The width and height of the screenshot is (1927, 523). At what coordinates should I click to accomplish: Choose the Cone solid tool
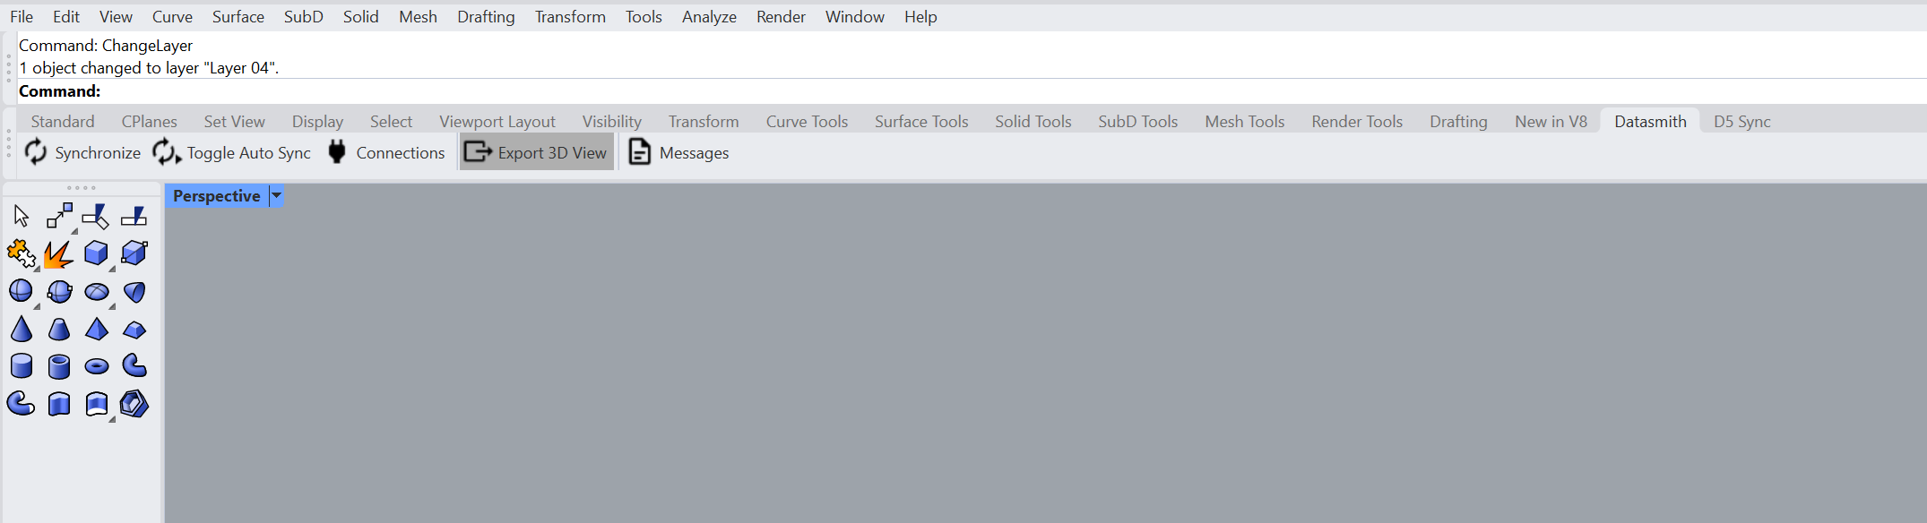coord(21,330)
